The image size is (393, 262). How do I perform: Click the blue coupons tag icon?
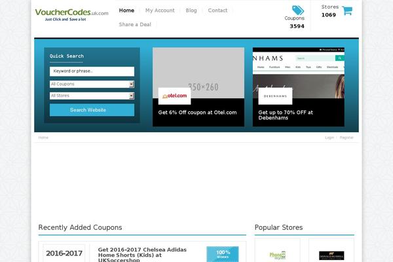pos(298,10)
